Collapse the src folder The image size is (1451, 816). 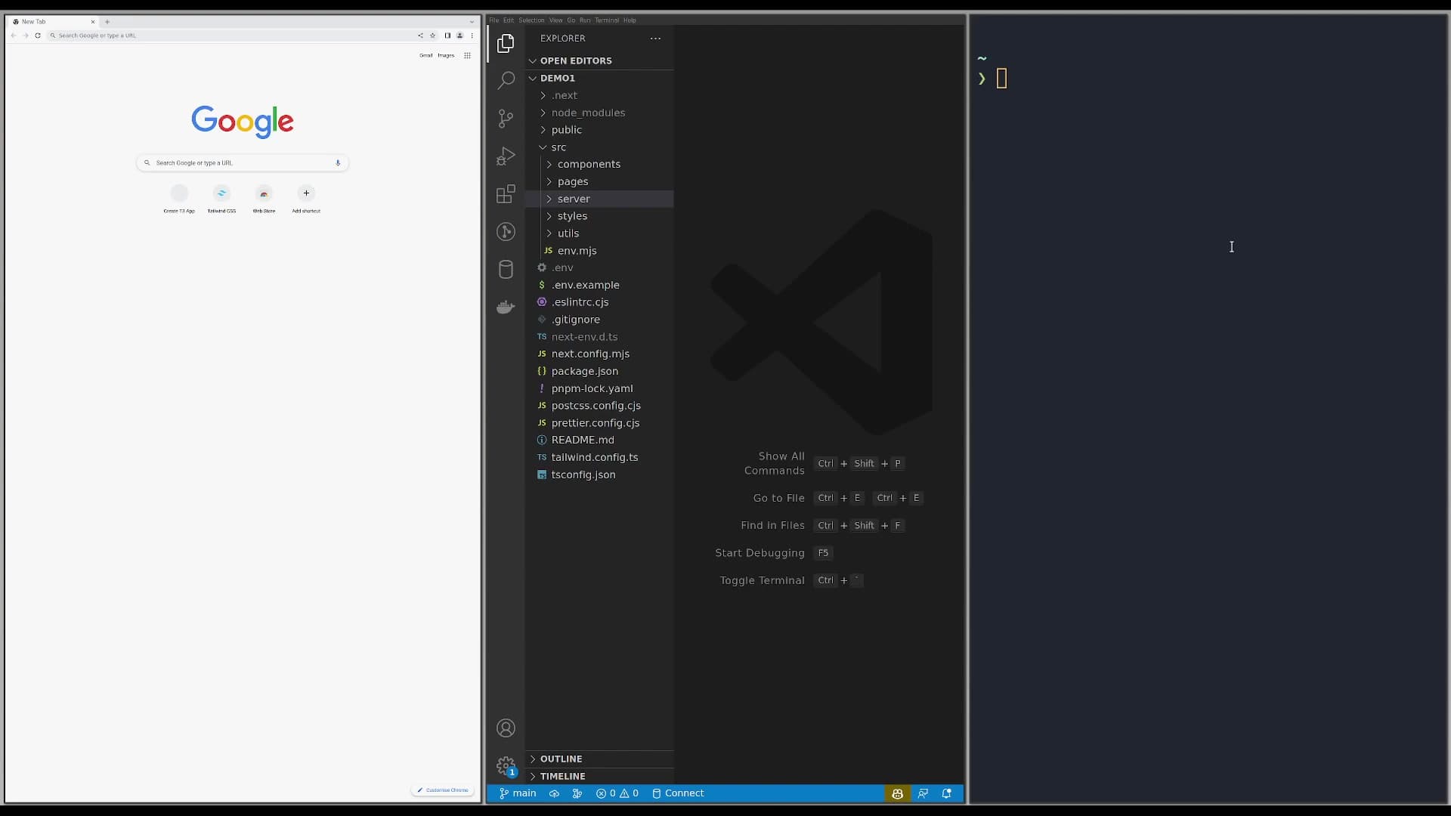pos(558,147)
